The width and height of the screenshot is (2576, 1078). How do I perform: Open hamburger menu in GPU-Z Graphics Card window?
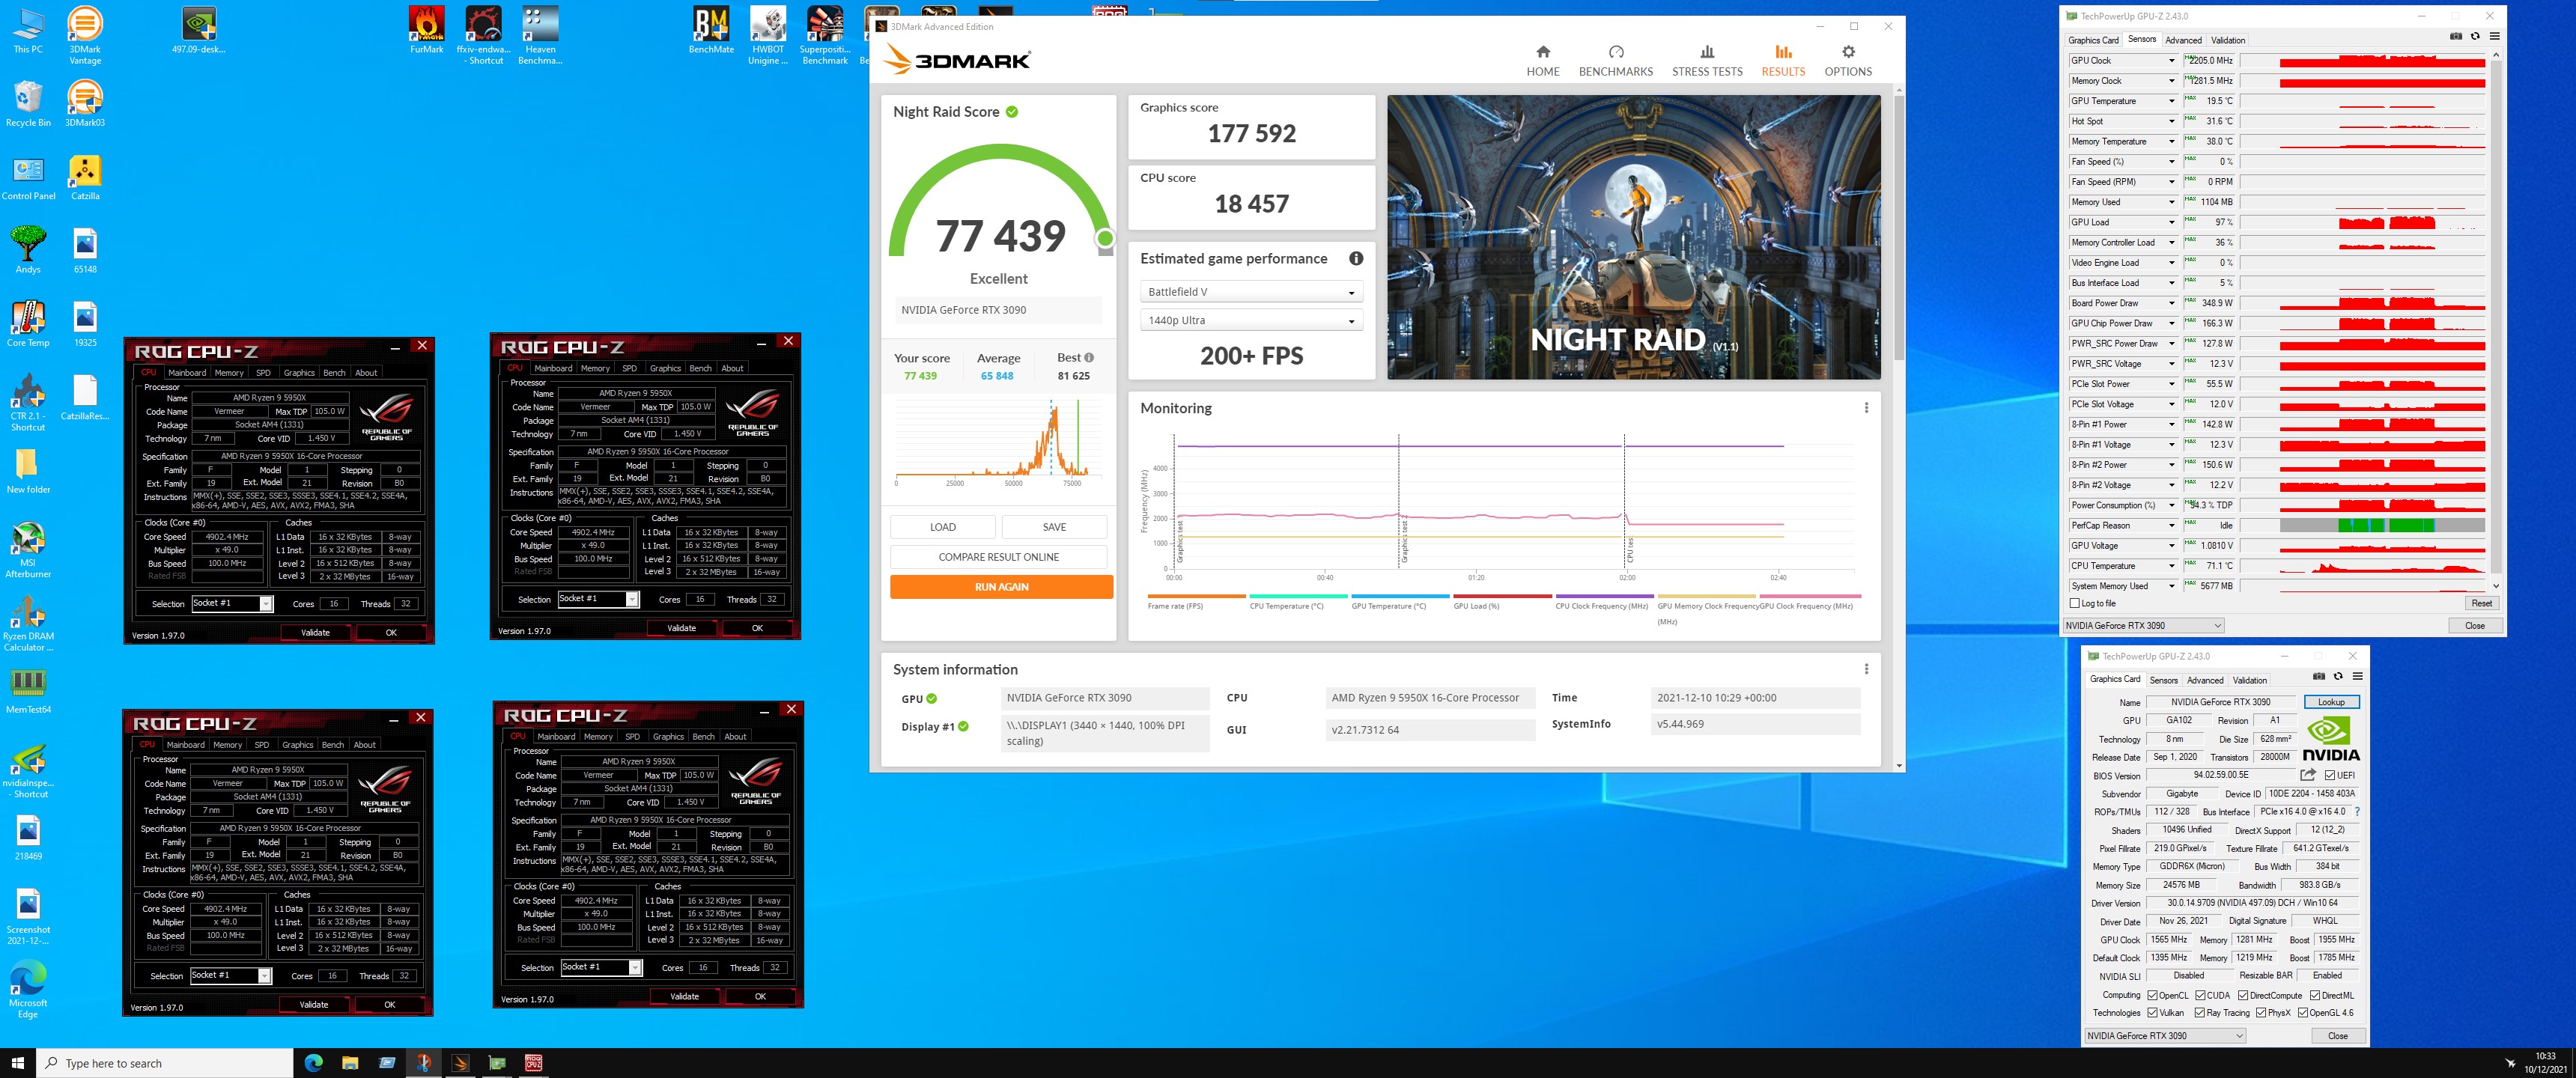tap(2357, 677)
